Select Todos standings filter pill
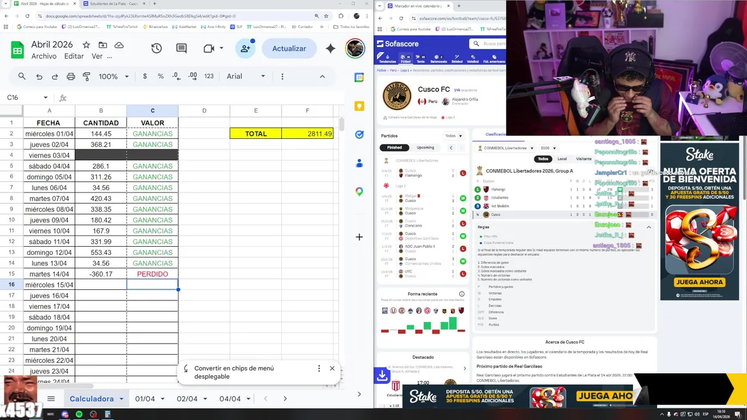The height and width of the screenshot is (420, 747). pos(543,159)
